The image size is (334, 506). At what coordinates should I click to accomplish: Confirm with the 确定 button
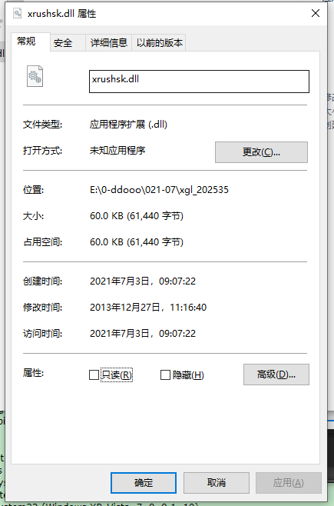click(144, 483)
